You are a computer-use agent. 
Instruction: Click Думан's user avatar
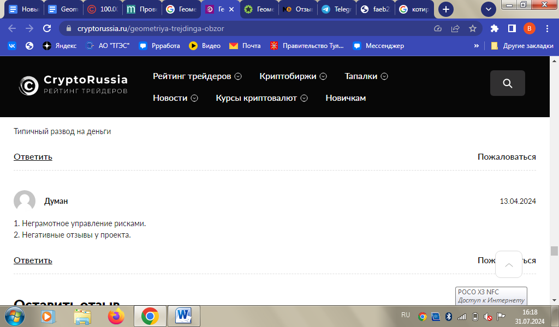25,201
